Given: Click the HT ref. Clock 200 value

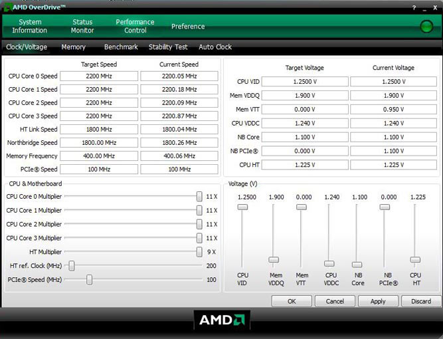Looking at the screenshot, I should point(211,265).
